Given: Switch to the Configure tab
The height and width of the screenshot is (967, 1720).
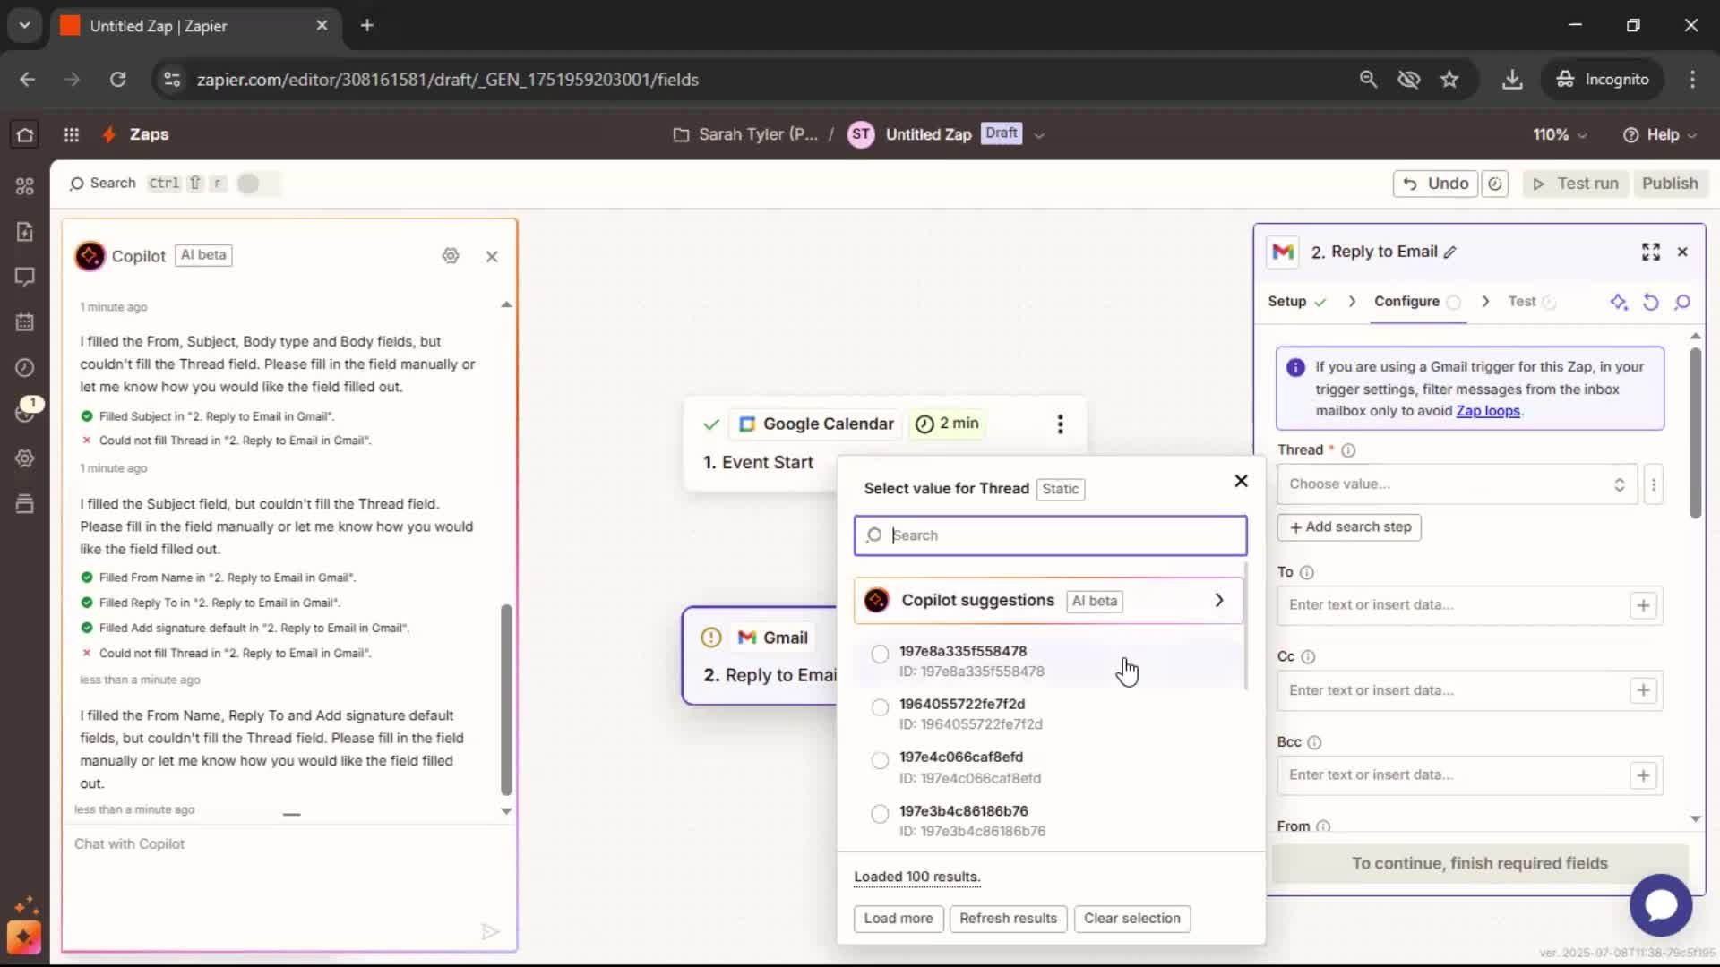Looking at the screenshot, I should point(1417,302).
